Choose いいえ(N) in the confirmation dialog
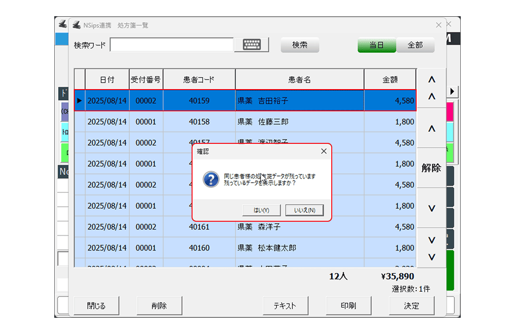 tap(304, 210)
